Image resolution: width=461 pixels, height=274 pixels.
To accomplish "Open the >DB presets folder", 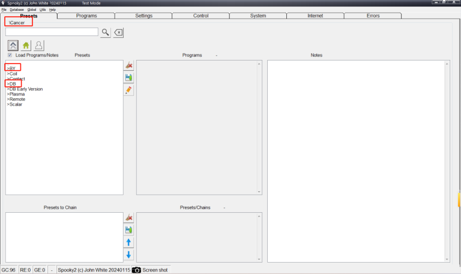I will tap(12, 84).
